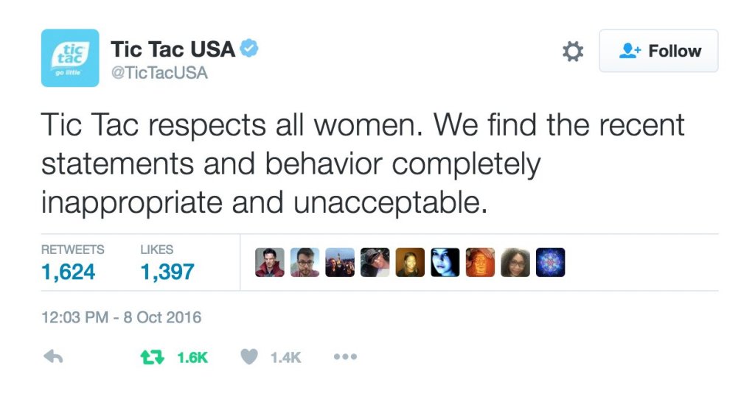This screenshot has width=755, height=399.
Task: Open the three-dot more options menu
Action: (x=345, y=357)
